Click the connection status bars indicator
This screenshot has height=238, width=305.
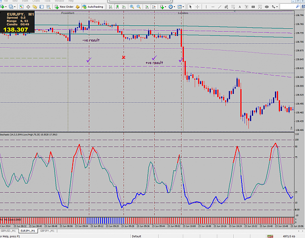click(x=270, y=236)
